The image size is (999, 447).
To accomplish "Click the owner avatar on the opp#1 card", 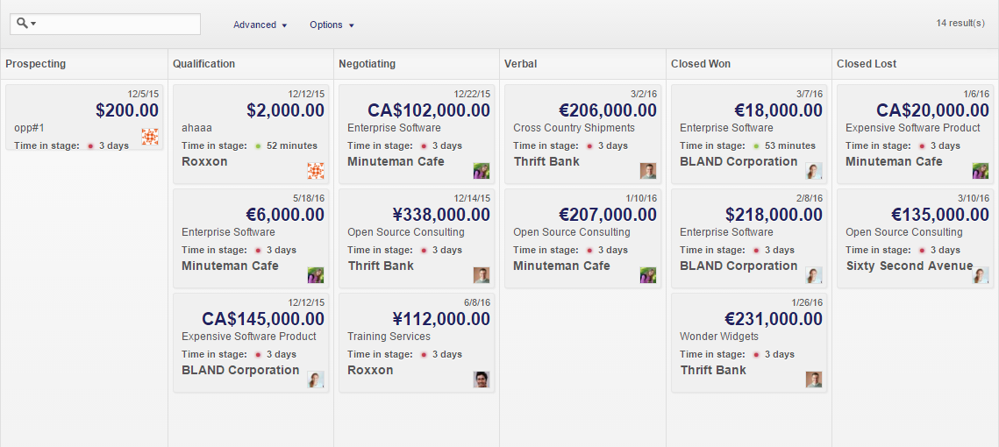I will click(x=150, y=136).
